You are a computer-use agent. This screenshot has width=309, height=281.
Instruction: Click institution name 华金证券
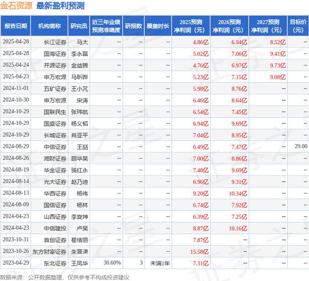[55, 170]
